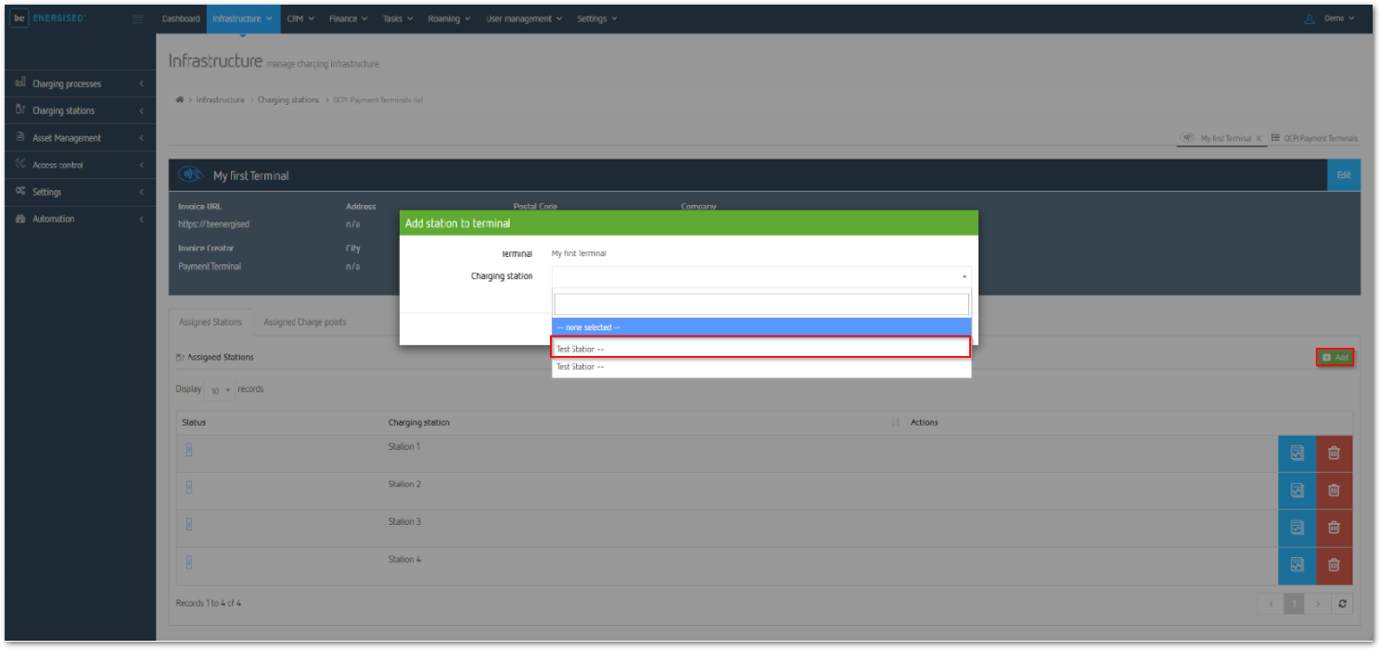1381x650 pixels.
Task: Click the home icon in breadcrumb
Action: 179,100
